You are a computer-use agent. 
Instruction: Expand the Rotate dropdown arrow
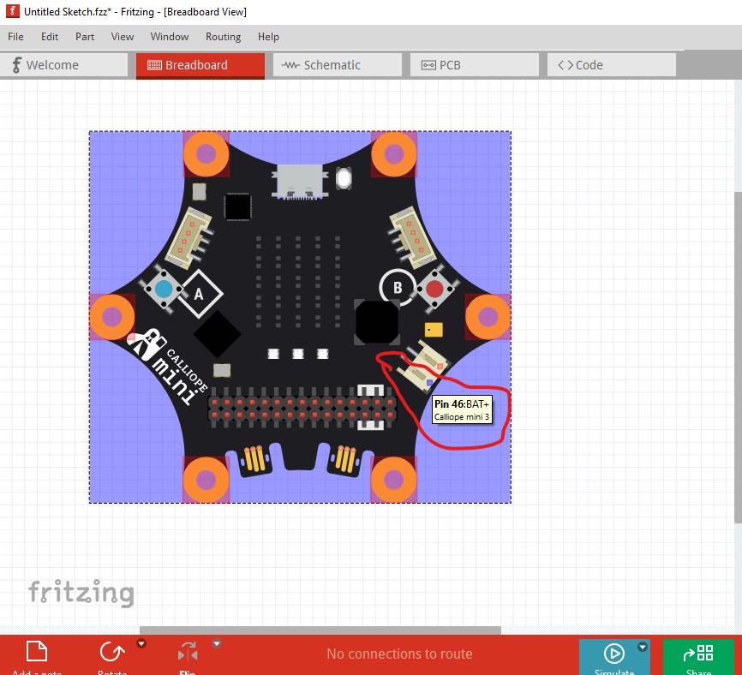[141, 643]
